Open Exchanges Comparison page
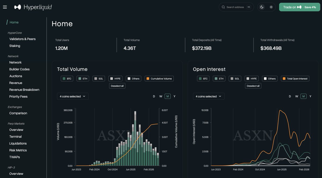This screenshot has height=178, width=322. click(x=18, y=113)
